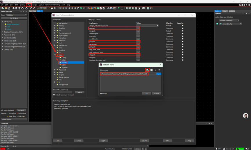The width and height of the screenshot is (251, 150).
Task: Click the Open folder toolbar icon
Action: click(x=6, y=8)
